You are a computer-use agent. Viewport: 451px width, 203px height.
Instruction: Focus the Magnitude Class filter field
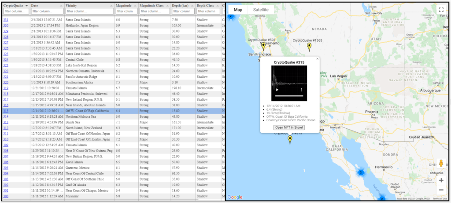155,11
